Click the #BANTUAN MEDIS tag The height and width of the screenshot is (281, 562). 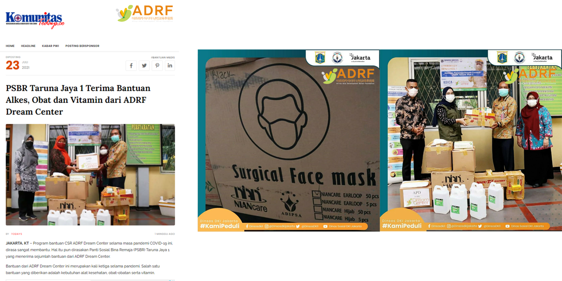tap(163, 57)
